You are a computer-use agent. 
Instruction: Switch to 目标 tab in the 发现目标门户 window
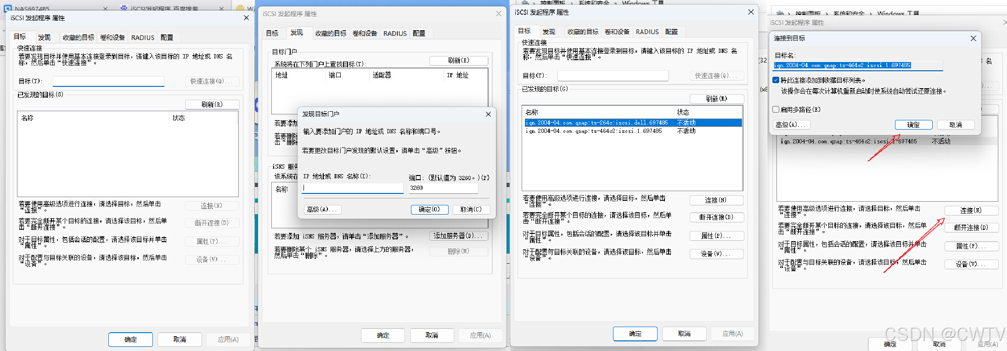point(272,34)
